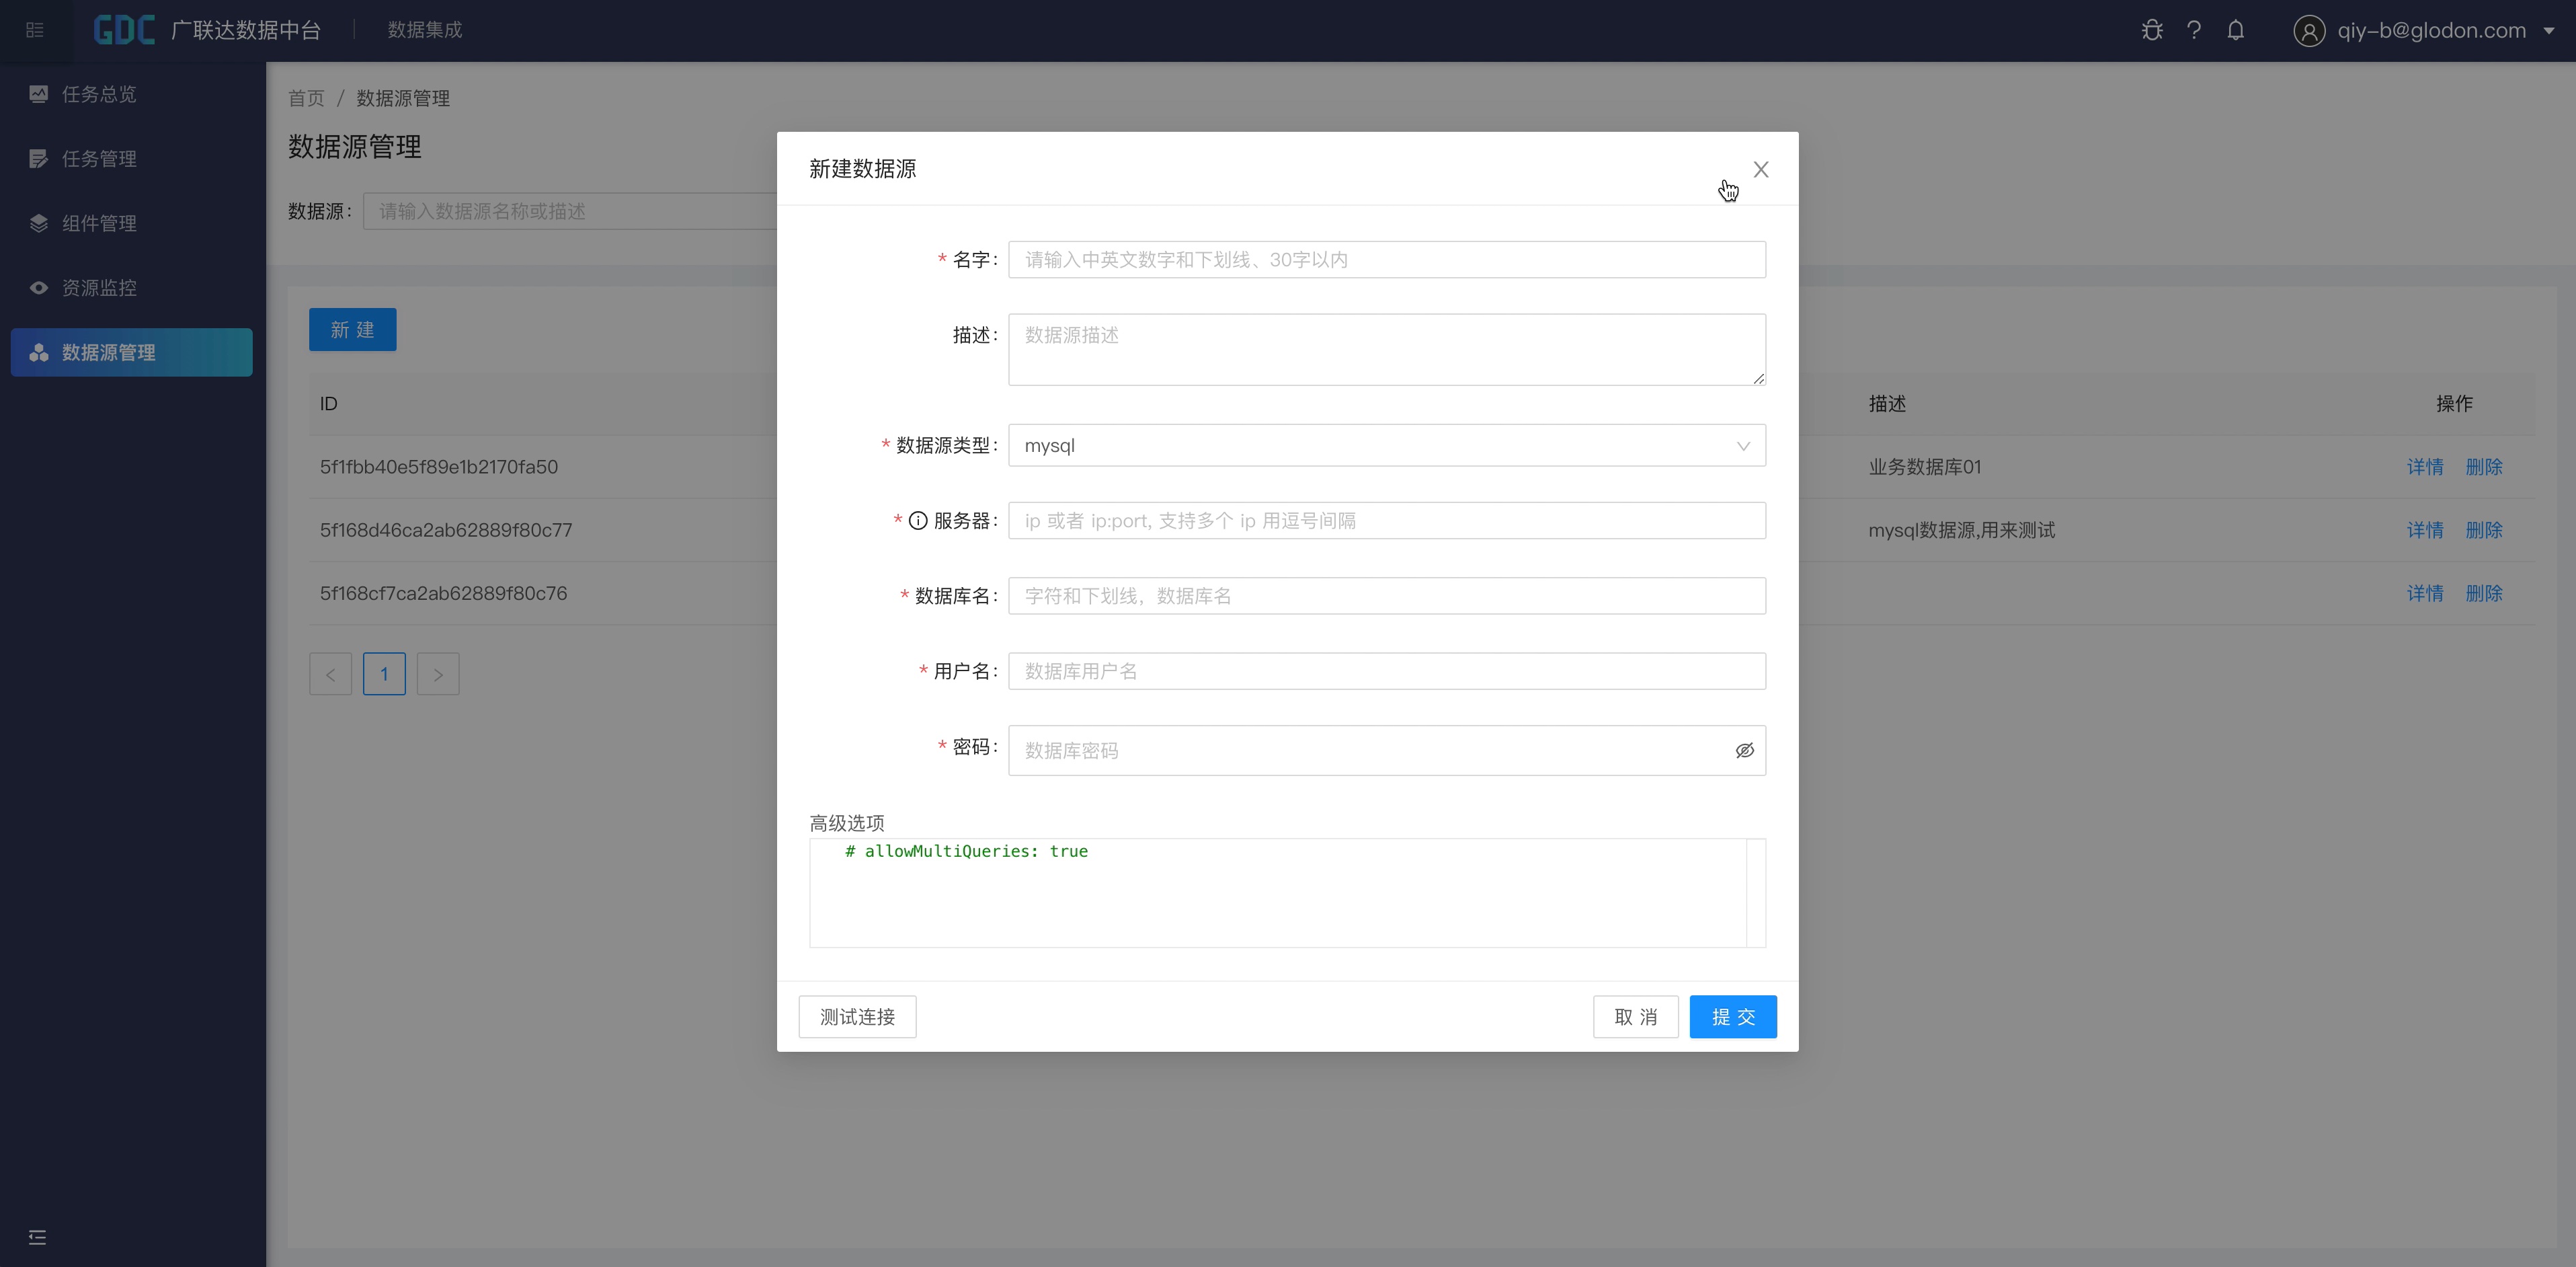Submit form with 提交 button

tap(1732, 1017)
